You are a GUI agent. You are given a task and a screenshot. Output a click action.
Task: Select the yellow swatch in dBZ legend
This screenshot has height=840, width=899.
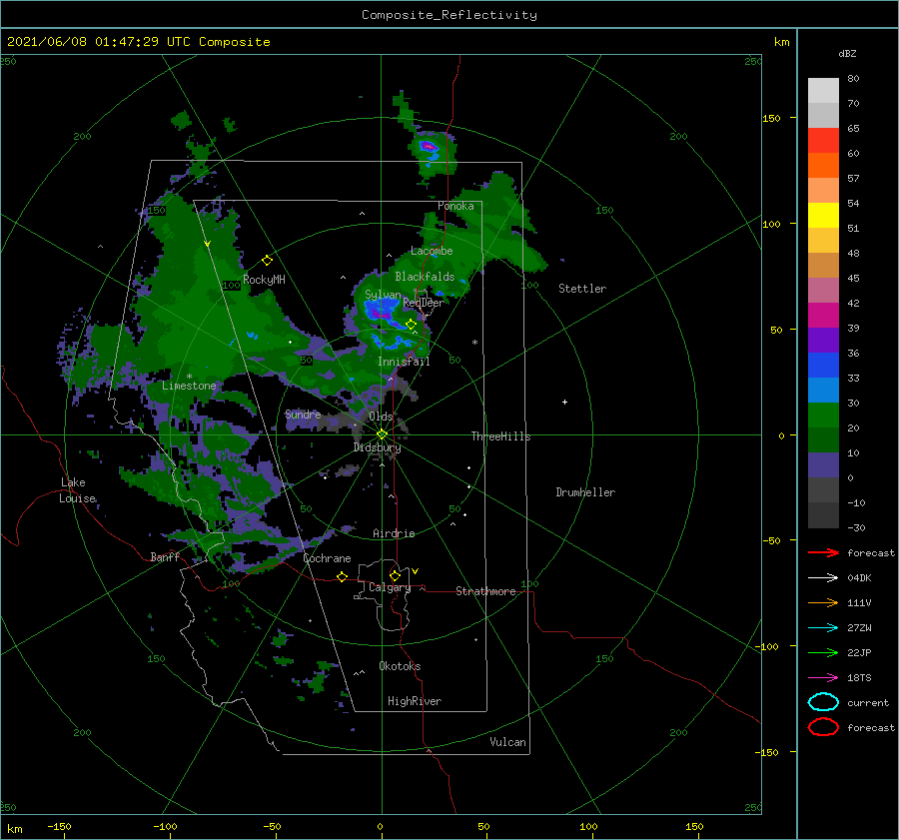click(x=823, y=215)
